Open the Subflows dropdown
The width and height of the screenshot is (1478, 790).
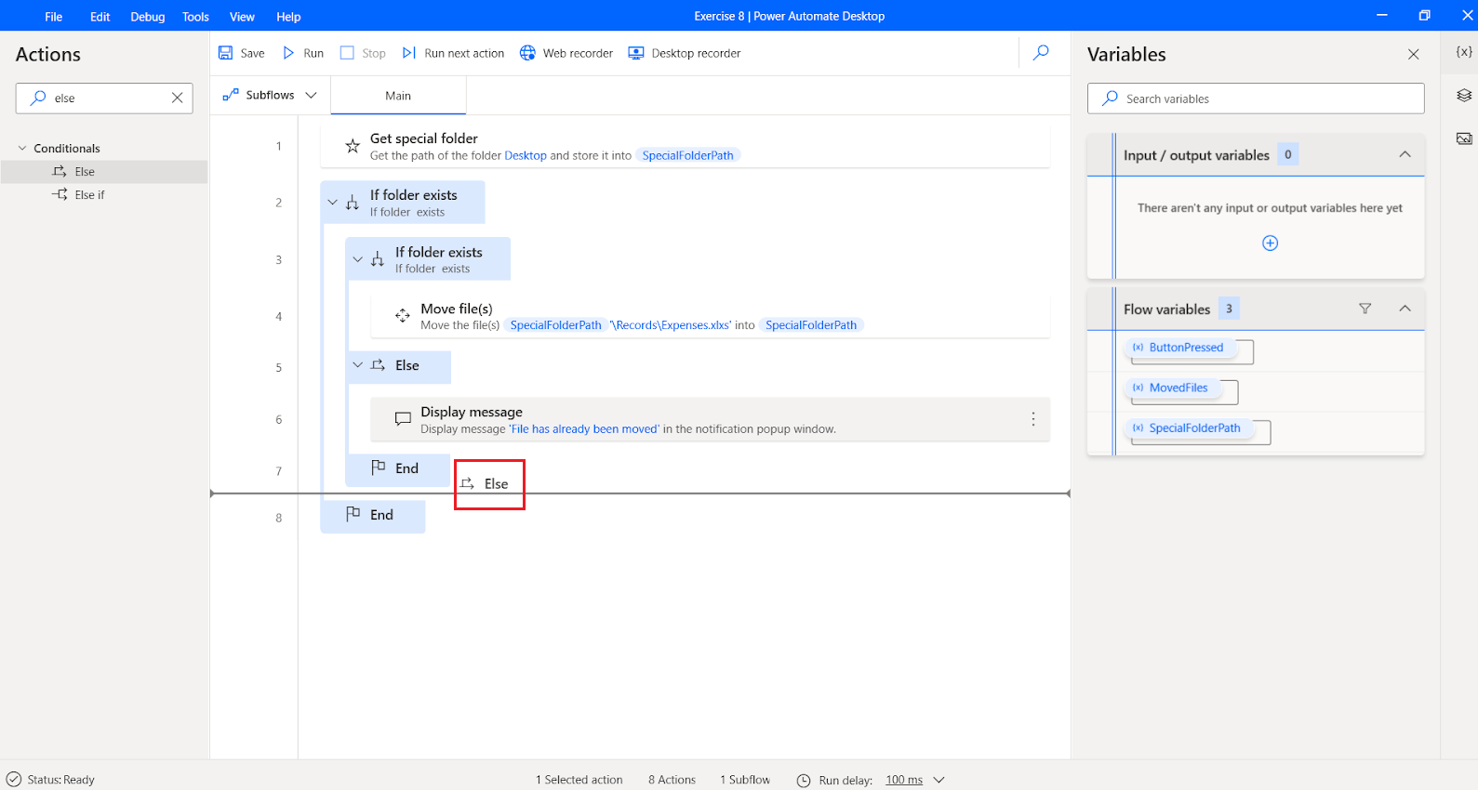pos(270,95)
